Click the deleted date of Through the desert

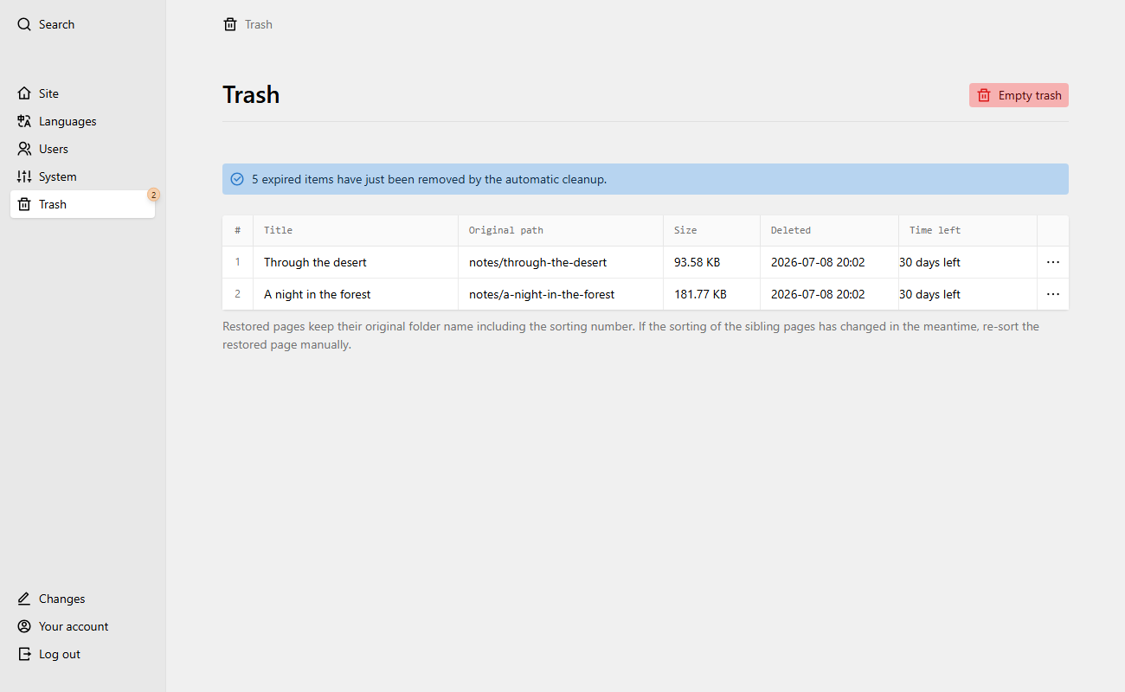pyautogui.click(x=818, y=262)
